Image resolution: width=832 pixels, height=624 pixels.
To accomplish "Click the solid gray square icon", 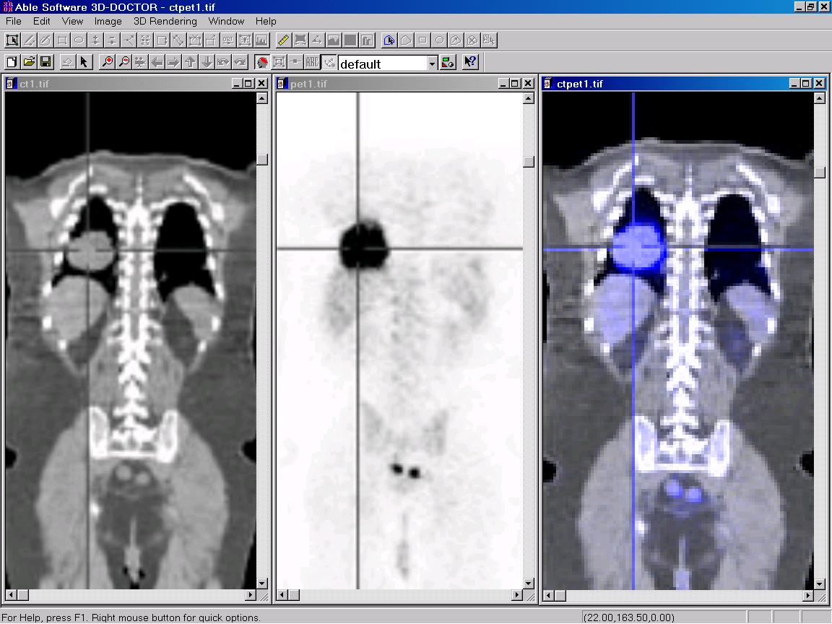I will pos(350,40).
